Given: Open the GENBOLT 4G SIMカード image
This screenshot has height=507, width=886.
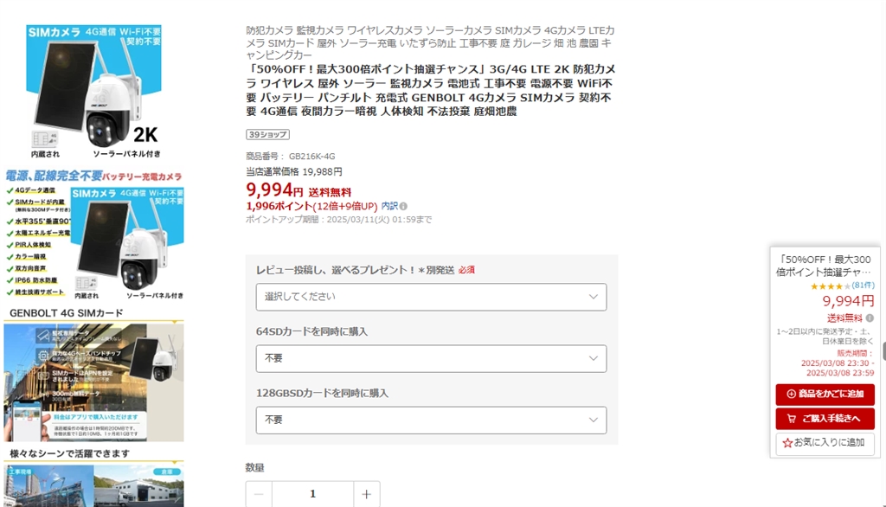Looking at the screenshot, I should click(x=93, y=375).
